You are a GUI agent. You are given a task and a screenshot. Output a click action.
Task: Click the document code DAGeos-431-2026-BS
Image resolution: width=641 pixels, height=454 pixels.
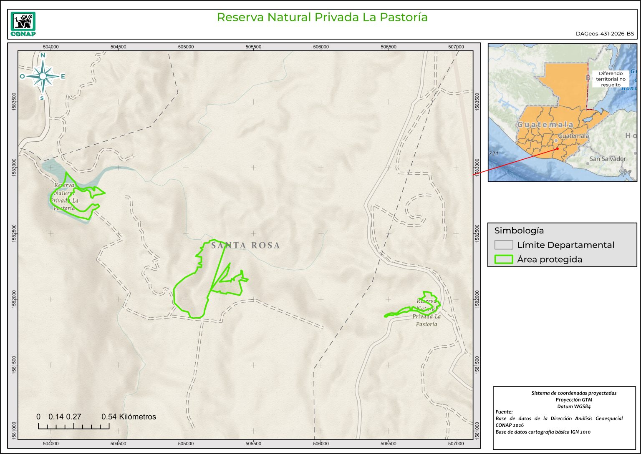605,34
